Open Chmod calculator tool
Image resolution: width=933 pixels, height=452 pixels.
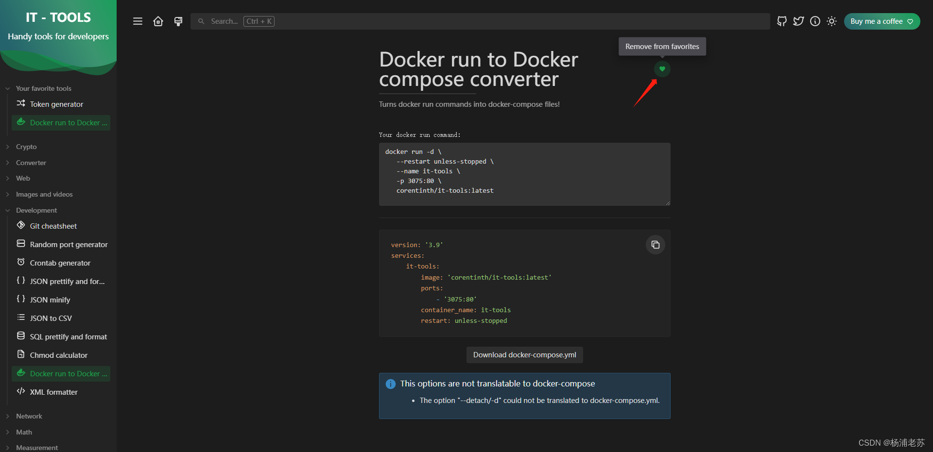click(61, 355)
